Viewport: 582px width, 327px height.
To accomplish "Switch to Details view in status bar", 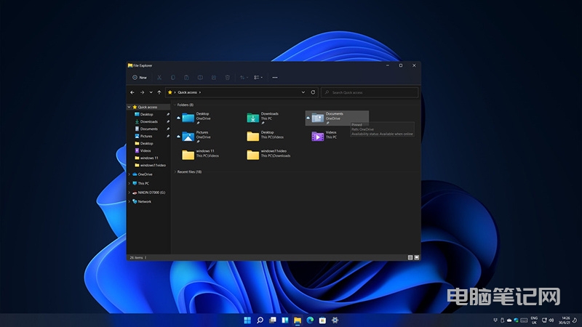I will coord(410,258).
